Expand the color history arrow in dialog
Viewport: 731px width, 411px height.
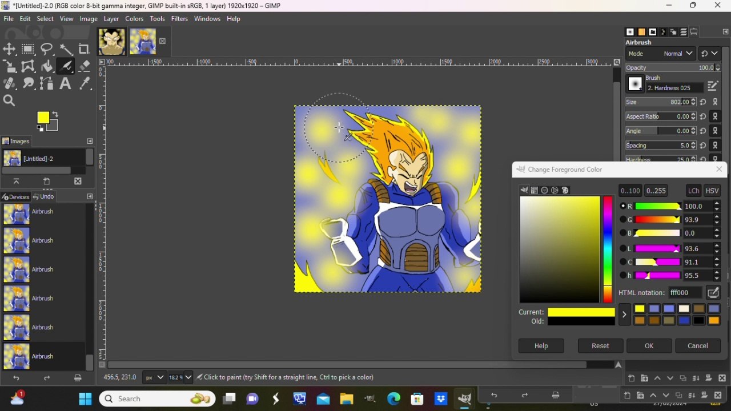coord(625,315)
